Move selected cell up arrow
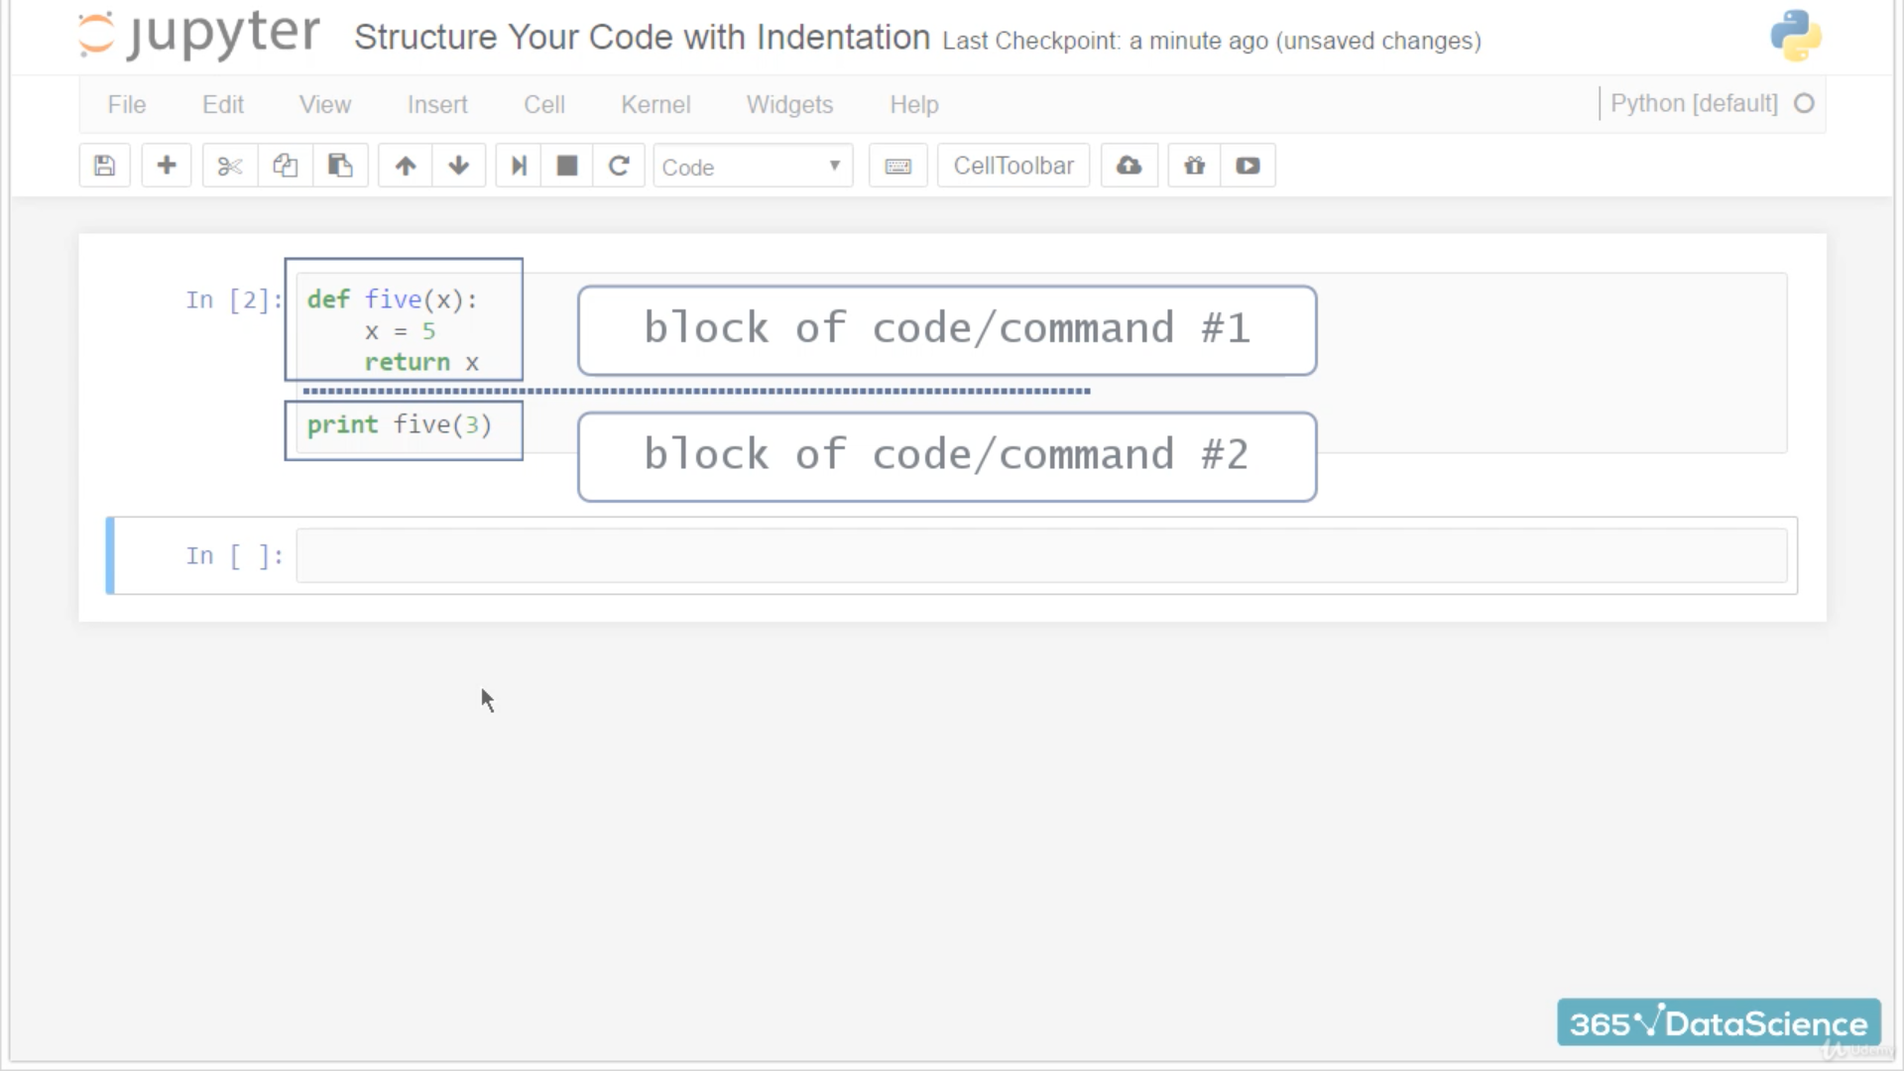Viewport: 1904px width, 1071px height. (x=406, y=166)
